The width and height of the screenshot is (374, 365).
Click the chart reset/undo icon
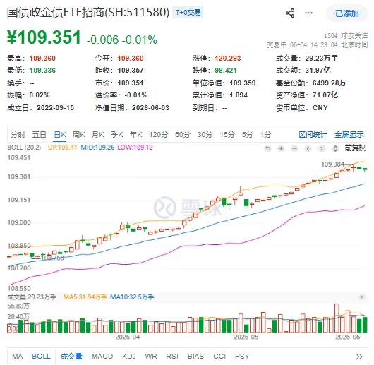coord(268,149)
